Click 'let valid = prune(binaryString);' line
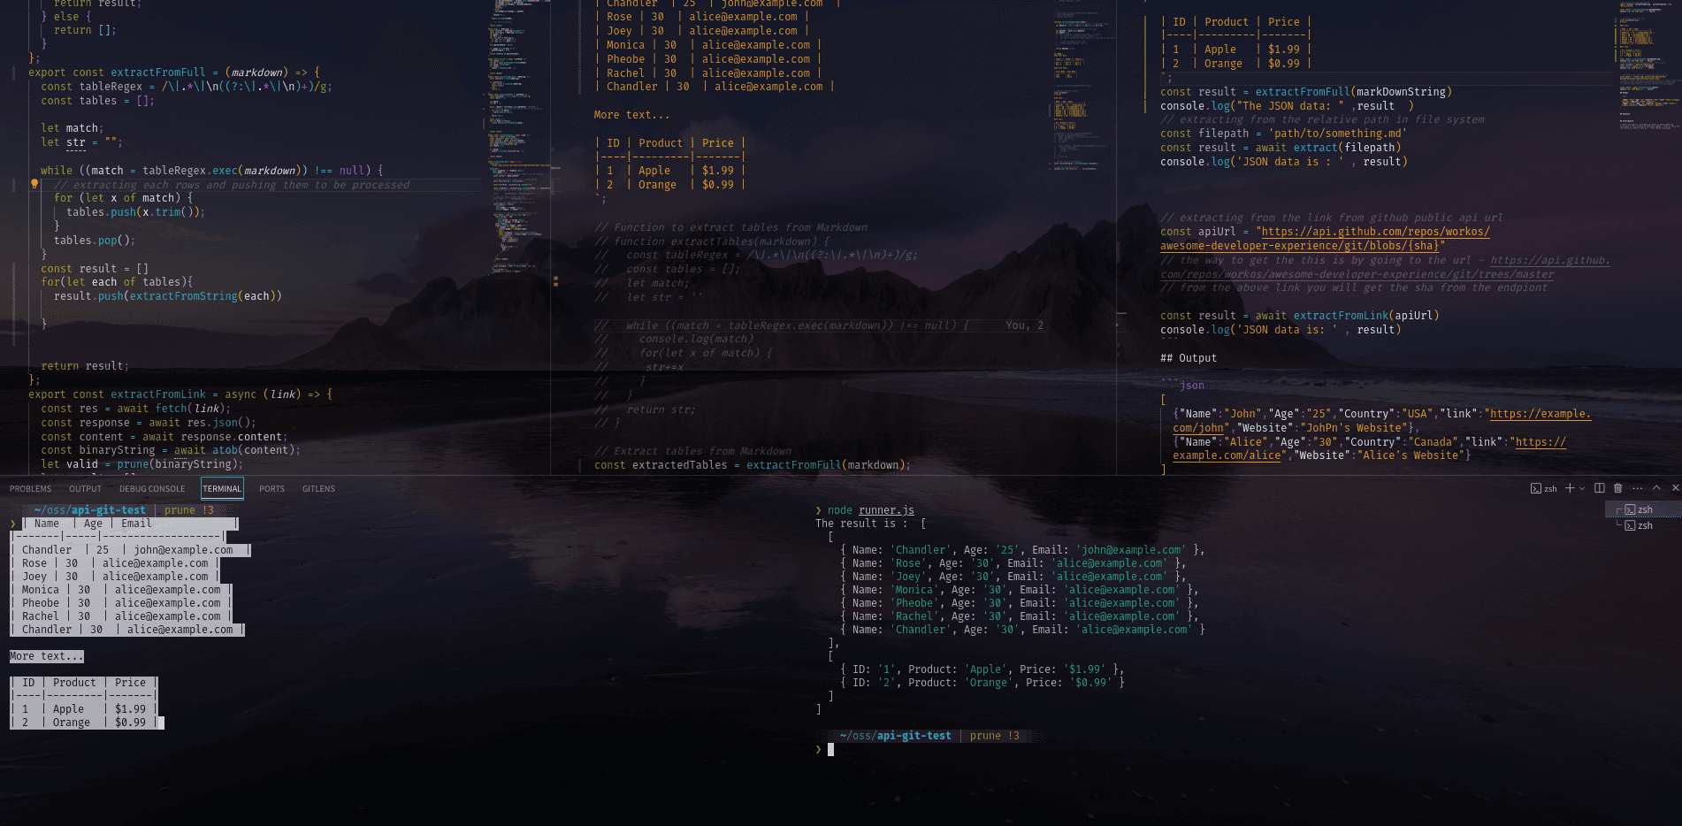The width and height of the screenshot is (1682, 826). click(141, 464)
